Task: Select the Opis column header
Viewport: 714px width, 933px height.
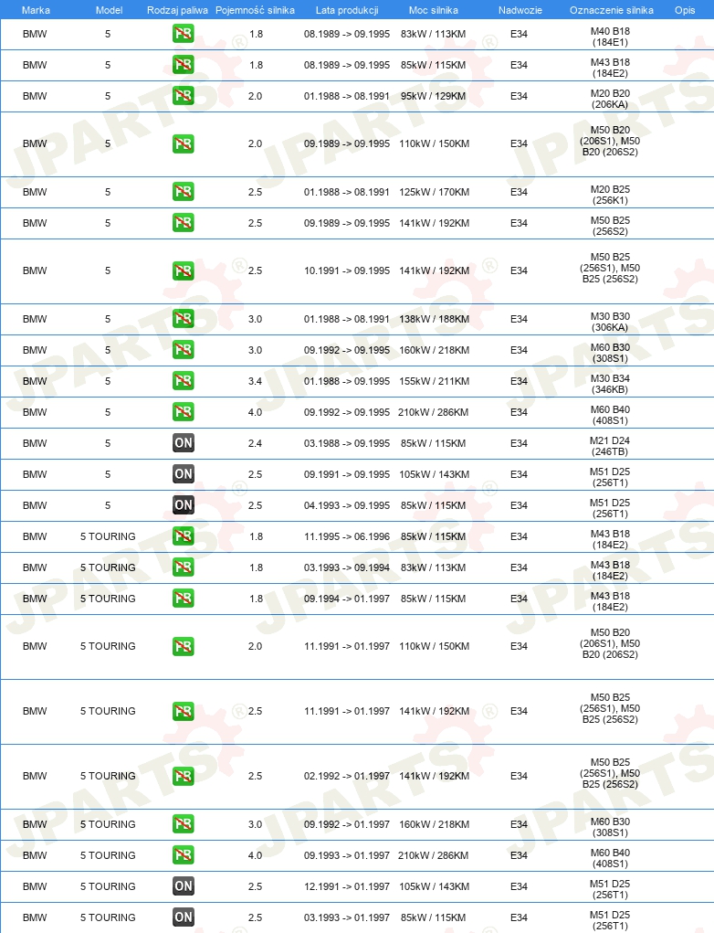Action: (685, 10)
